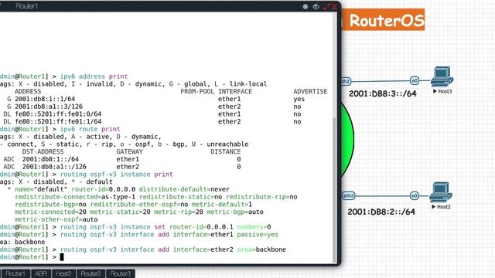Image resolution: width=495 pixels, height=278 pixels.
Task: Click the Host3 computer icon in topology
Action: (442, 76)
